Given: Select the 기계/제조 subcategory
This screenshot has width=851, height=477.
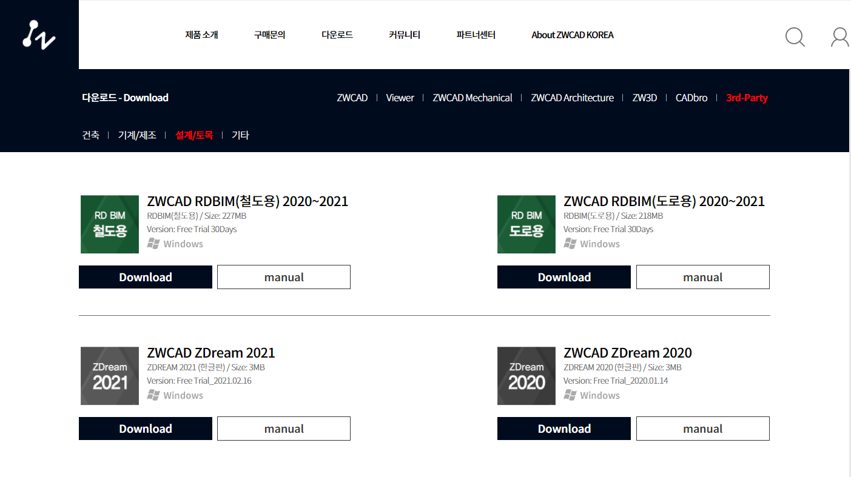Looking at the screenshot, I should (x=137, y=135).
